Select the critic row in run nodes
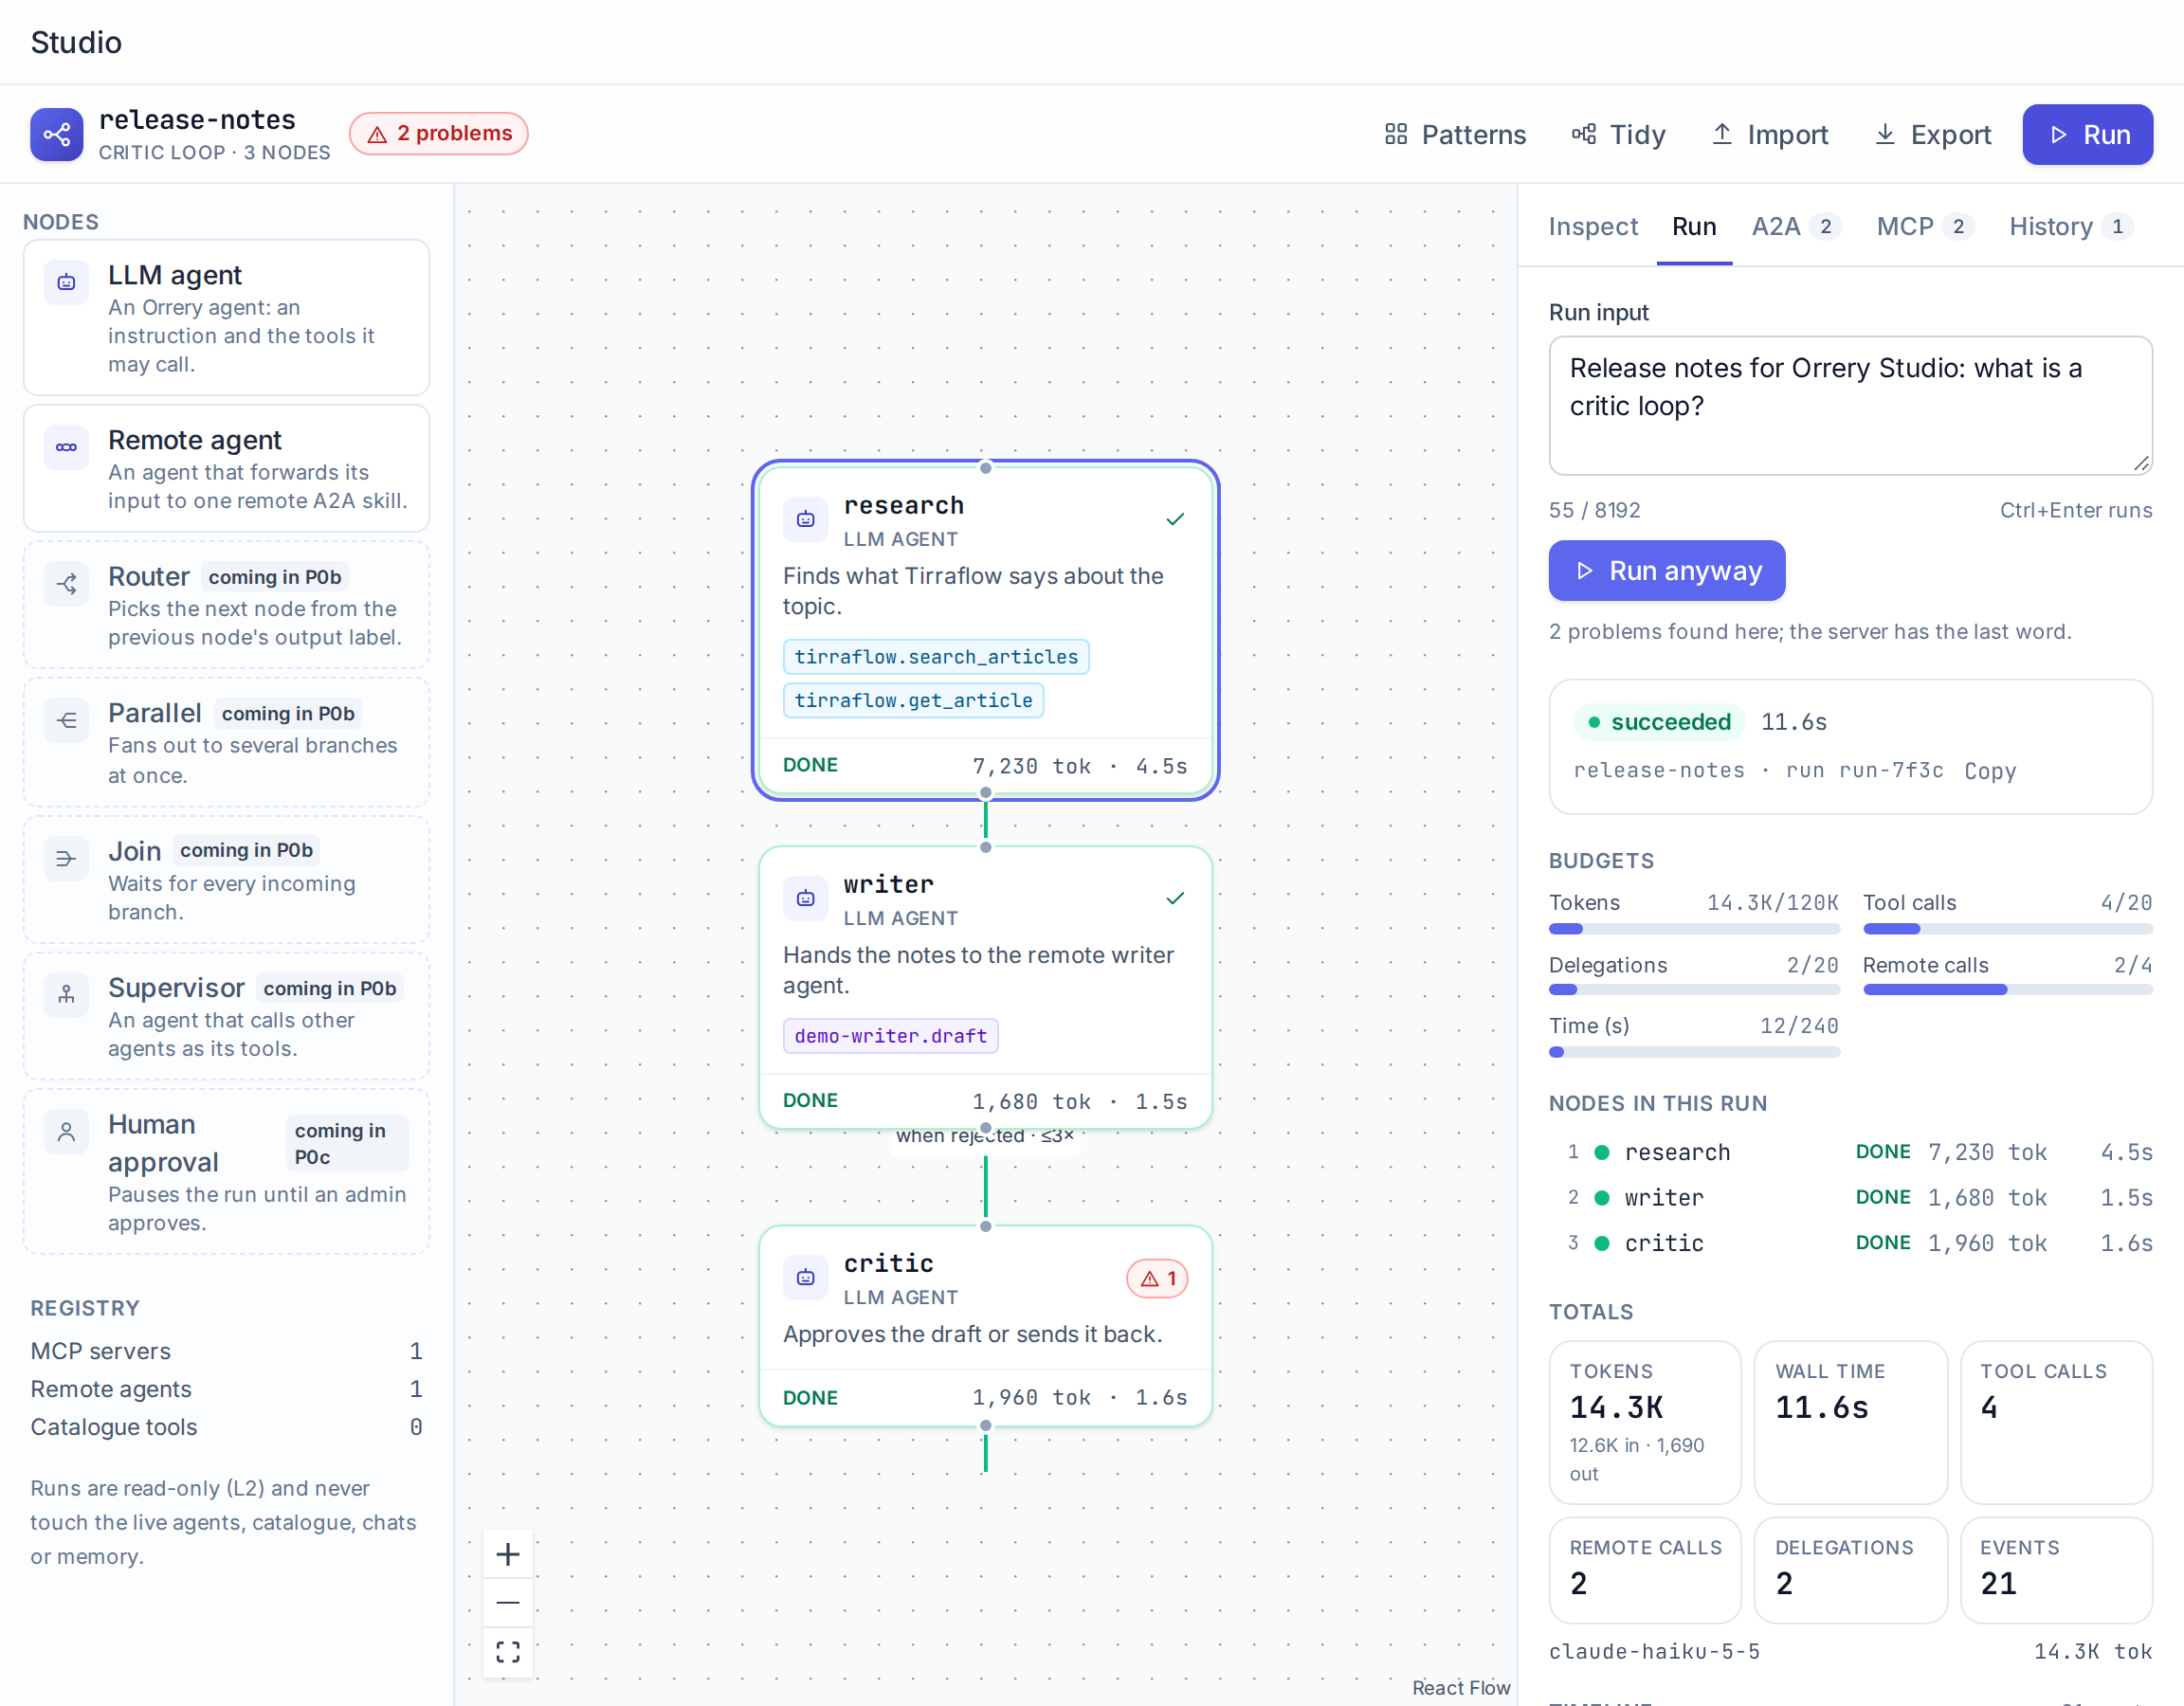 pos(1850,1243)
